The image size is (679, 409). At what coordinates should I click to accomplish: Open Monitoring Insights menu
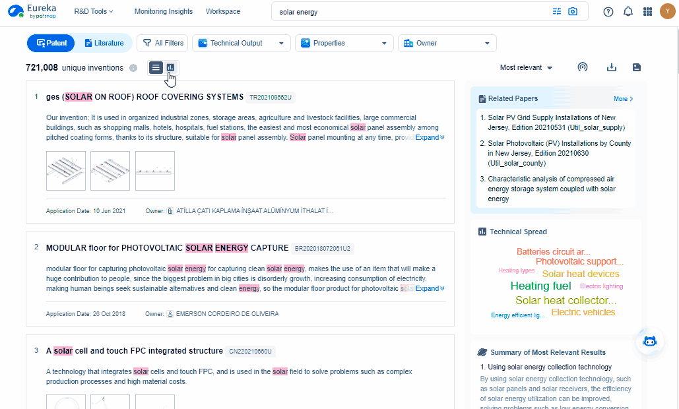coord(163,11)
